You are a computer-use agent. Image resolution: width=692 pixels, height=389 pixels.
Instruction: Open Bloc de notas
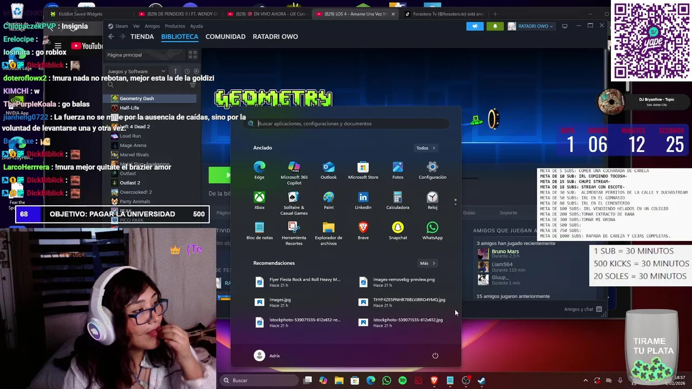click(259, 231)
